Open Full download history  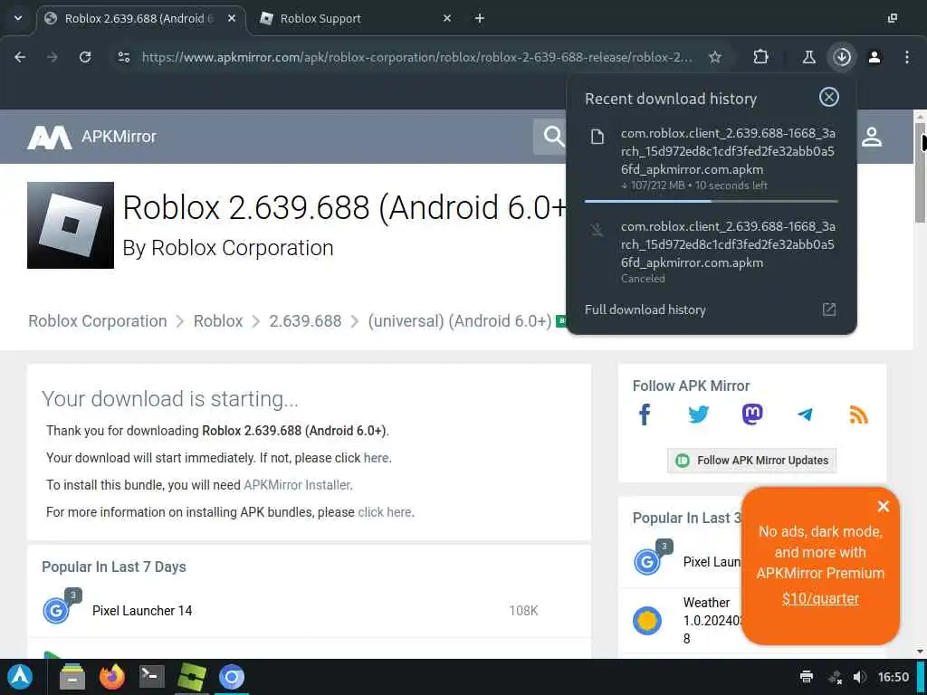(x=645, y=309)
